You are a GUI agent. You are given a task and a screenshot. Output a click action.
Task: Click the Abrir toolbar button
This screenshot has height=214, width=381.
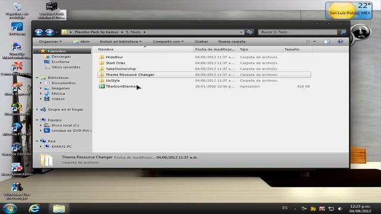[82, 42]
